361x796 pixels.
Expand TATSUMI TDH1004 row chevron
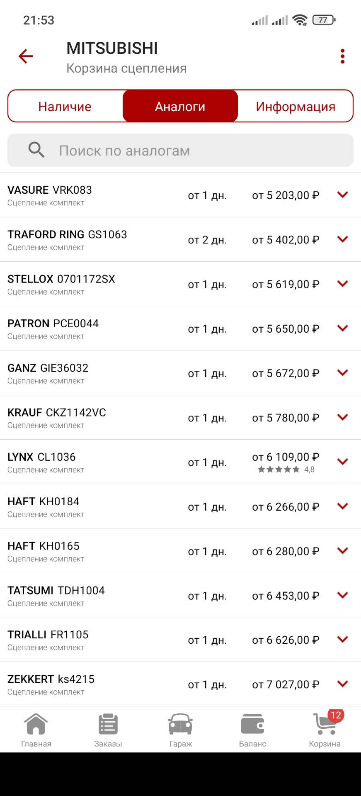click(342, 595)
